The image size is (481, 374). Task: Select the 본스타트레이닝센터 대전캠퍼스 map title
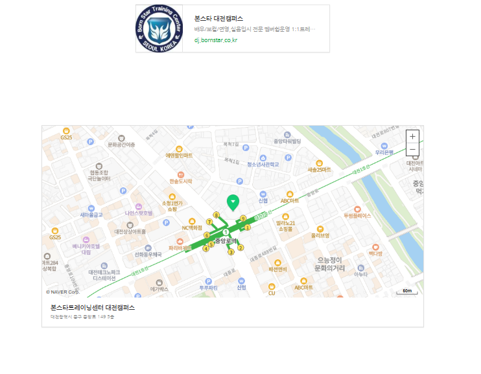[93, 307]
